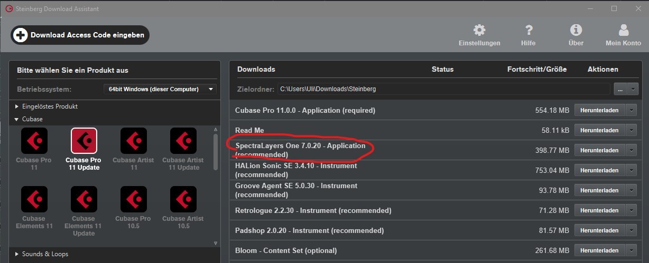The width and height of the screenshot is (649, 263).
Task: Click 554.18 MB size value
Action: tap(552, 110)
